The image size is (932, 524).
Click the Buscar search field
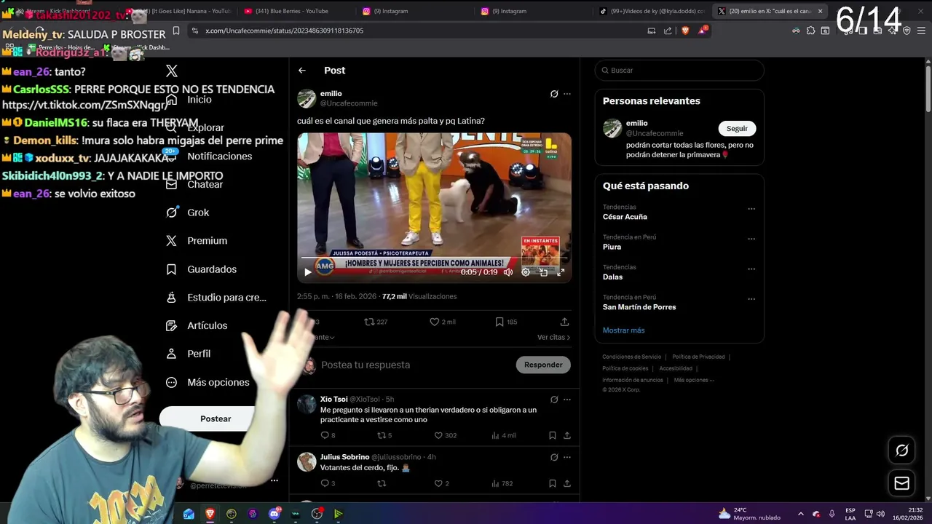[x=679, y=71]
